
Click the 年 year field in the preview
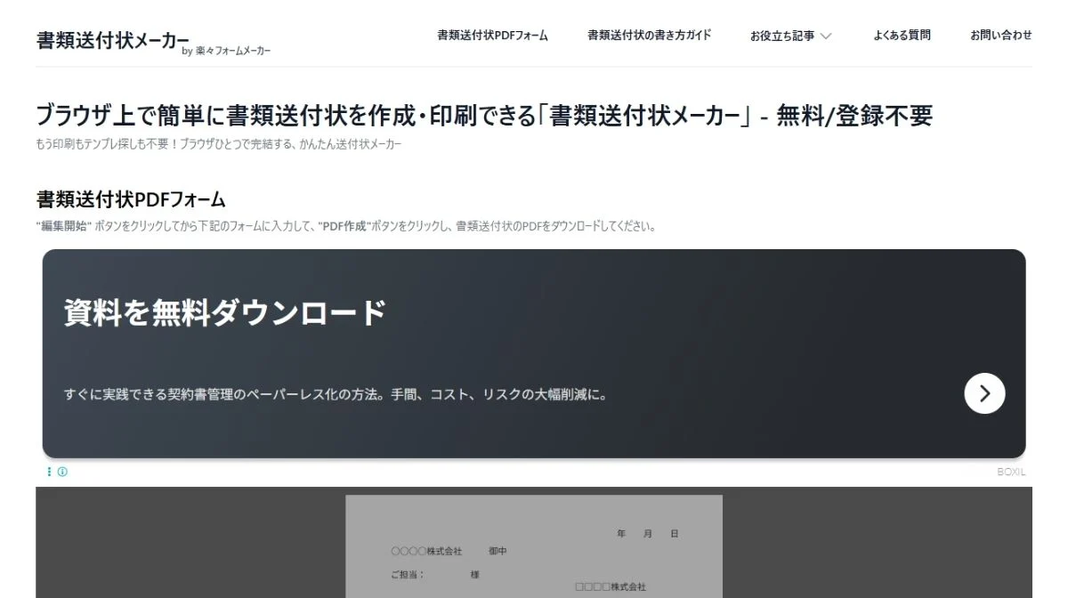click(618, 533)
